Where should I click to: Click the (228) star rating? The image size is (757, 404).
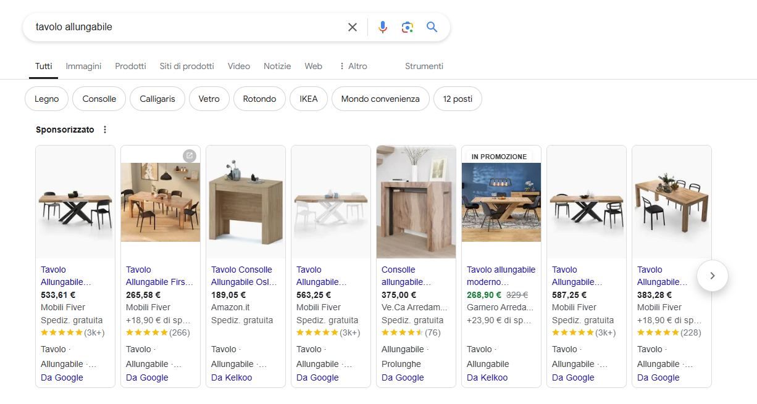click(x=669, y=332)
